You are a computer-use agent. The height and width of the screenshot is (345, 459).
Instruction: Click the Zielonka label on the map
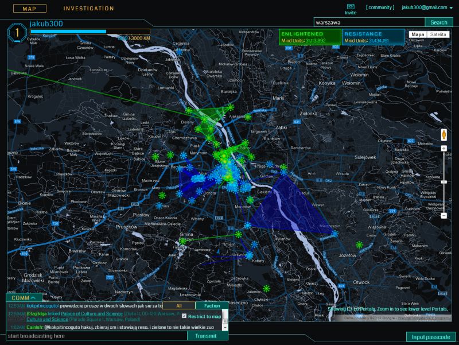click(308, 113)
